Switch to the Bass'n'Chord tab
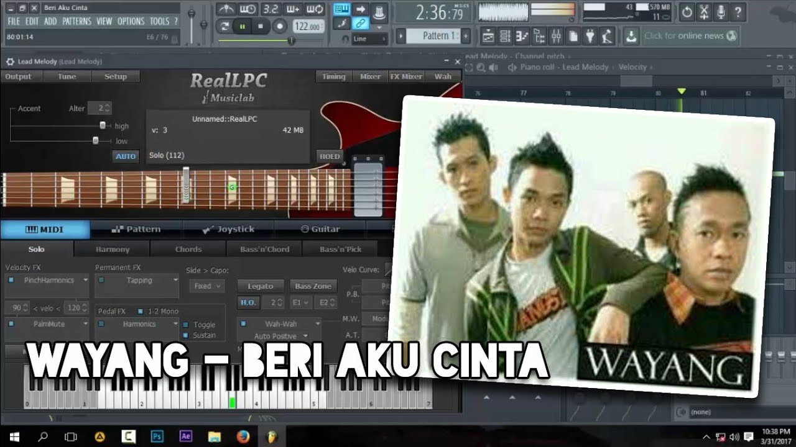Viewport: 796px width, 447px height. (265, 249)
